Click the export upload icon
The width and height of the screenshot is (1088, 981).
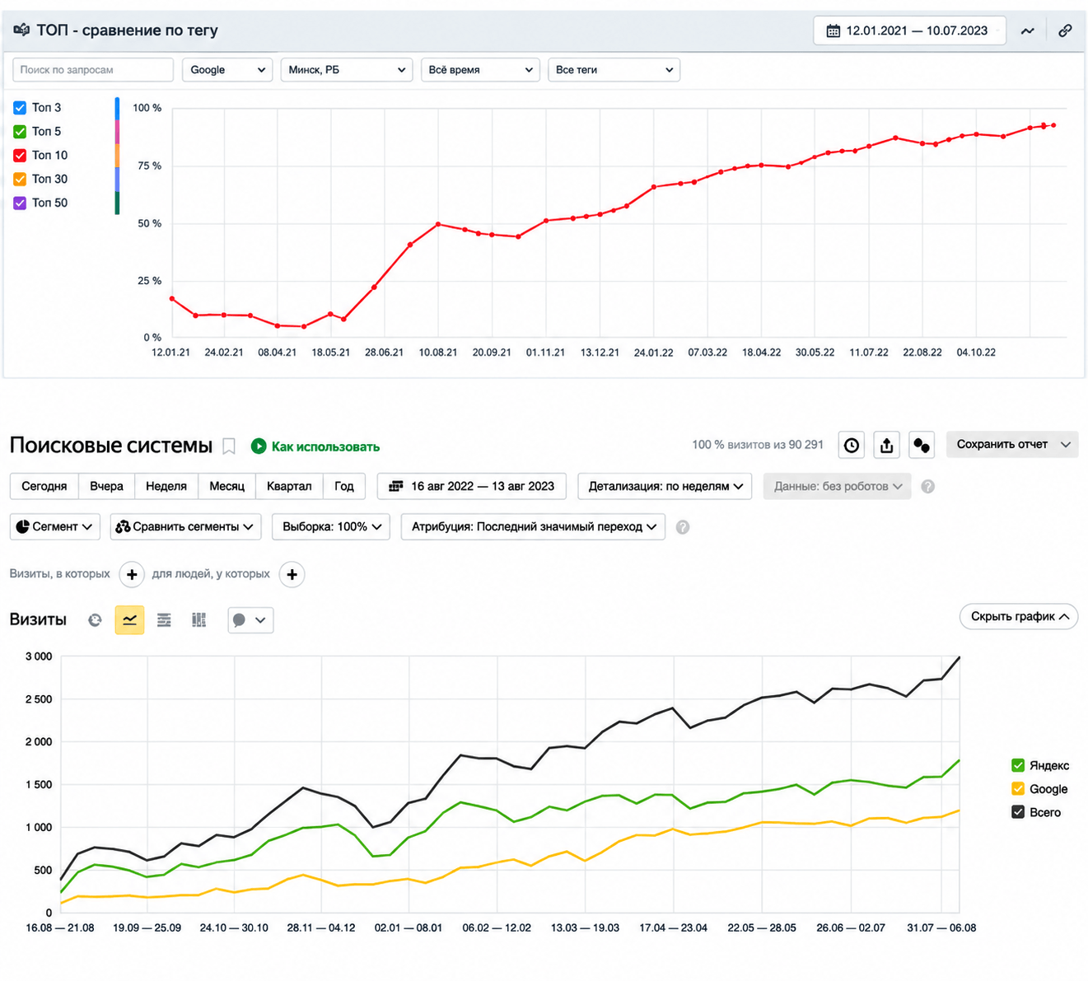coord(886,446)
